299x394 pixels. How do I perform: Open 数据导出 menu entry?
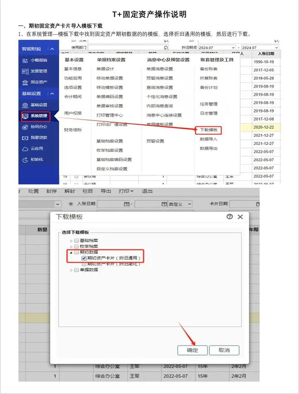(x=209, y=148)
